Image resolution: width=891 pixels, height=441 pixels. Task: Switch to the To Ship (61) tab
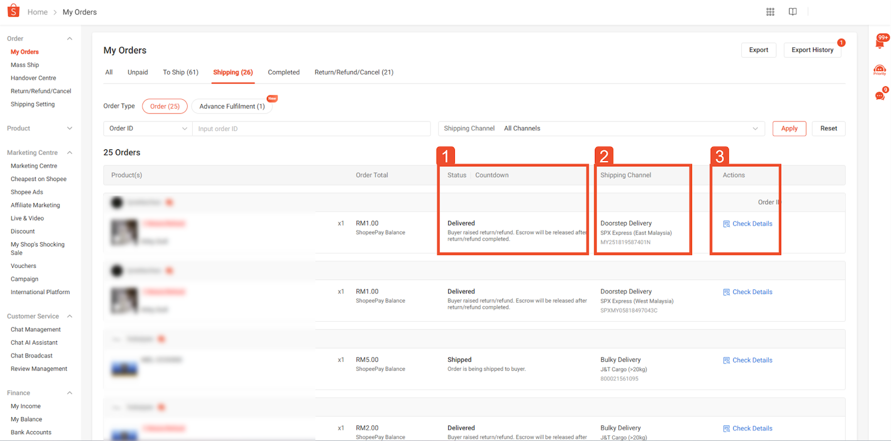180,72
